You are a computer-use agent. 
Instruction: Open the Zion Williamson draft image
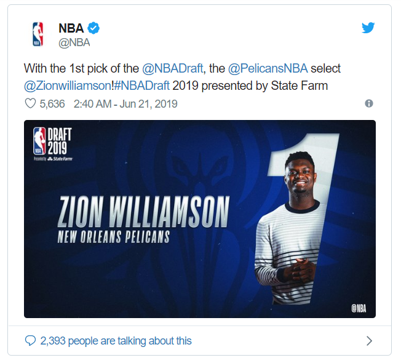200,219
